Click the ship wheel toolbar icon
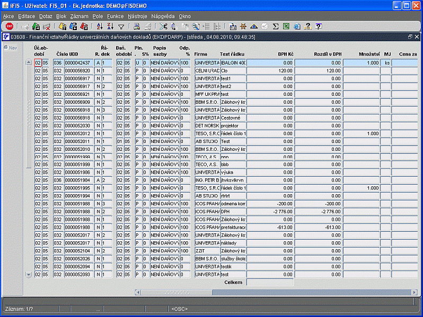This screenshot has width=423, height=317. click(243, 26)
